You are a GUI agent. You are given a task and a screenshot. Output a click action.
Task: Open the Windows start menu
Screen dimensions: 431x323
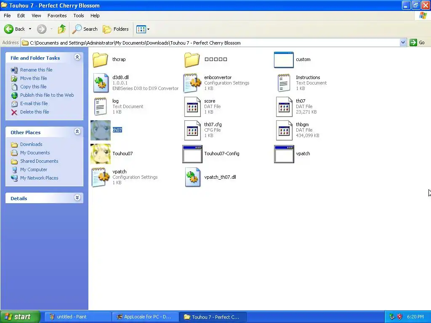[20, 317]
